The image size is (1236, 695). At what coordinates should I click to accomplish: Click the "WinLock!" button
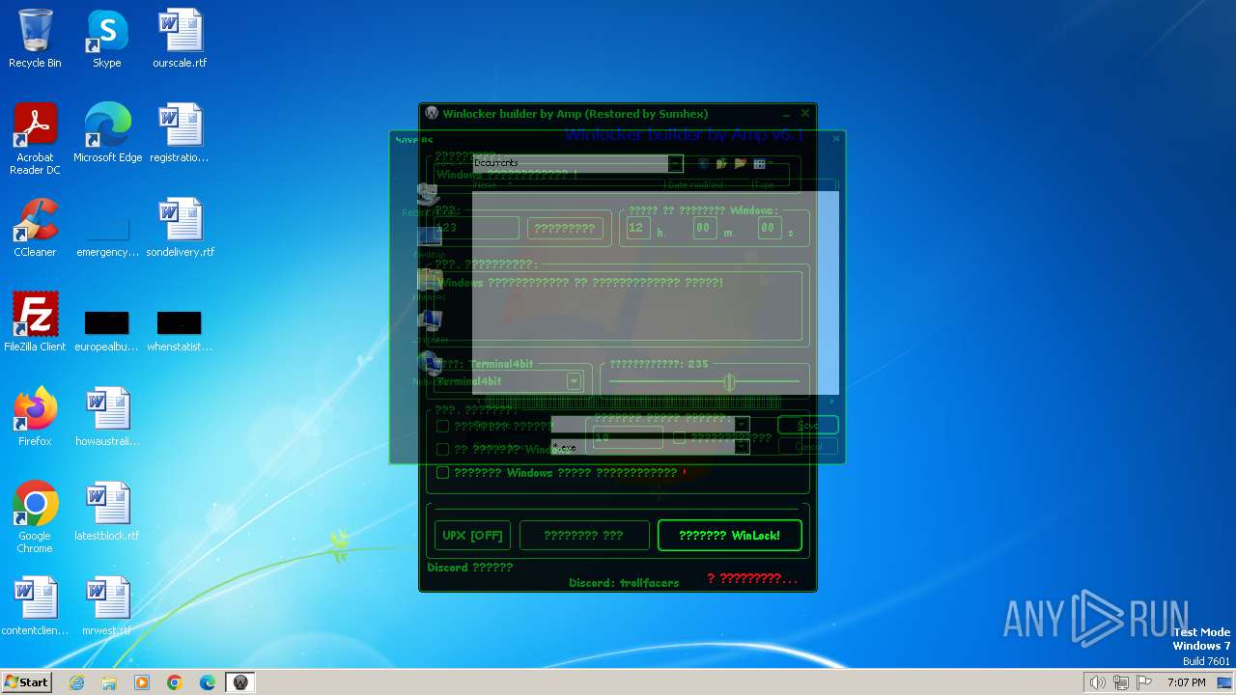coord(730,535)
